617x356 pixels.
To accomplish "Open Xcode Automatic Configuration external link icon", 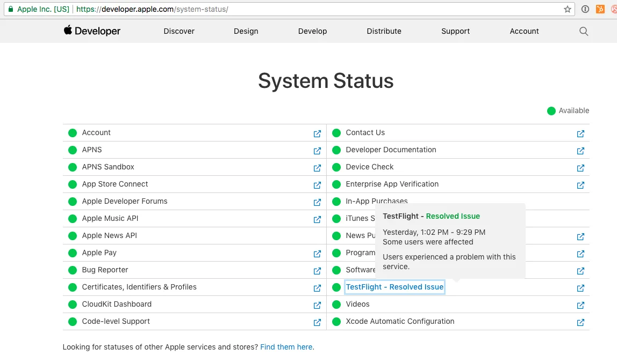I will (x=580, y=322).
